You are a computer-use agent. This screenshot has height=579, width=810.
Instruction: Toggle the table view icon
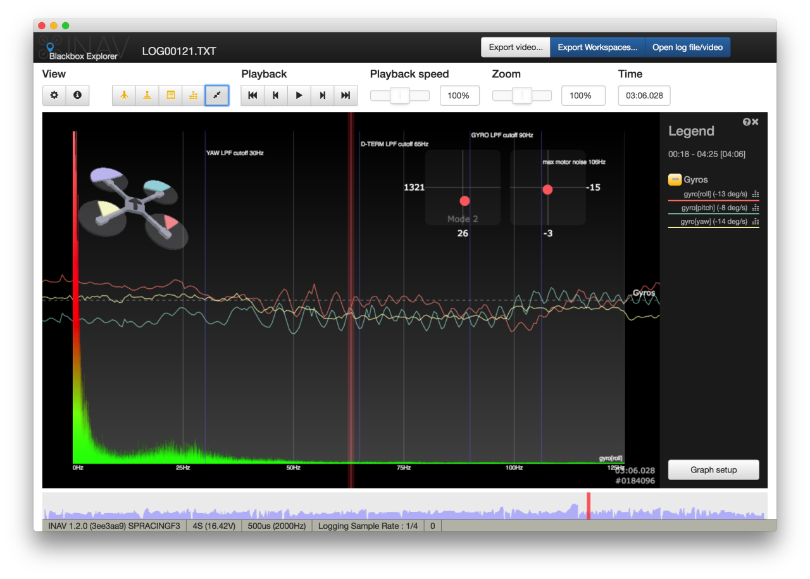[170, 95]
